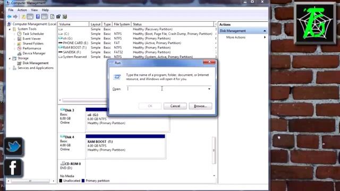
Task: Select the (C:) volume row
Action: click(137, 34)
